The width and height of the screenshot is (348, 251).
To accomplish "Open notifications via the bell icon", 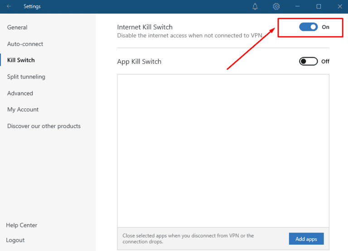I will pos(255,6).
